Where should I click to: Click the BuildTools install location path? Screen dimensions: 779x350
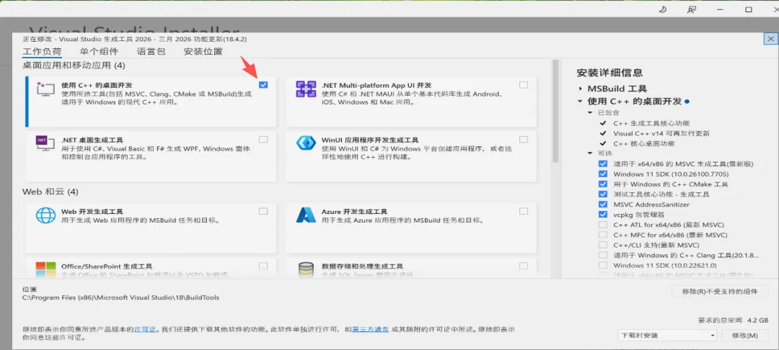click(120, 297)
